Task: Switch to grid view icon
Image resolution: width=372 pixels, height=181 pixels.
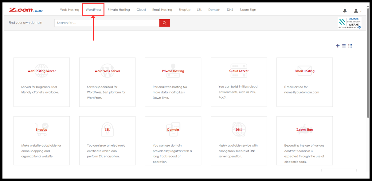Action: pyautogui.click(x=350, y=46)
